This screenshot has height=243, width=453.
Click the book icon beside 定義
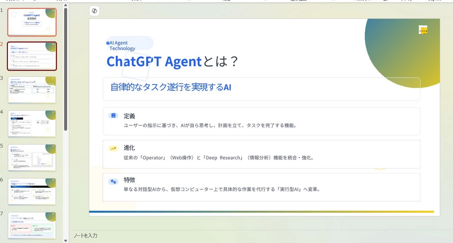113,116
